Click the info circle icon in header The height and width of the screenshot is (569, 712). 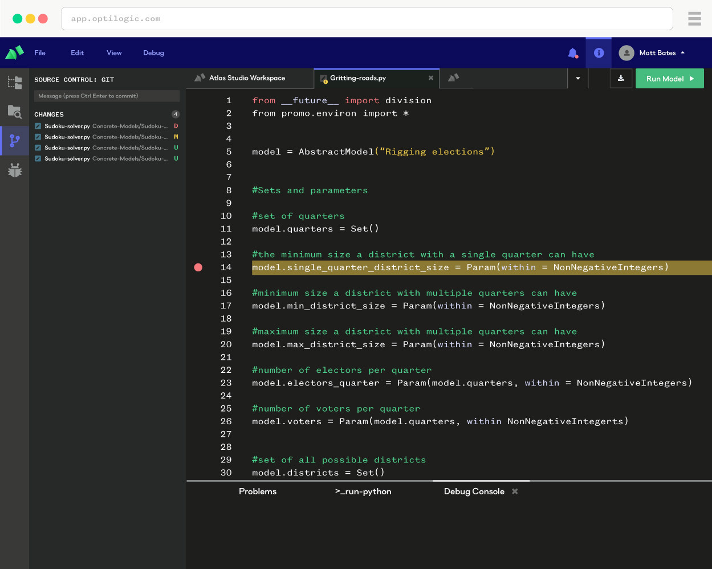(x=599, y=52)
